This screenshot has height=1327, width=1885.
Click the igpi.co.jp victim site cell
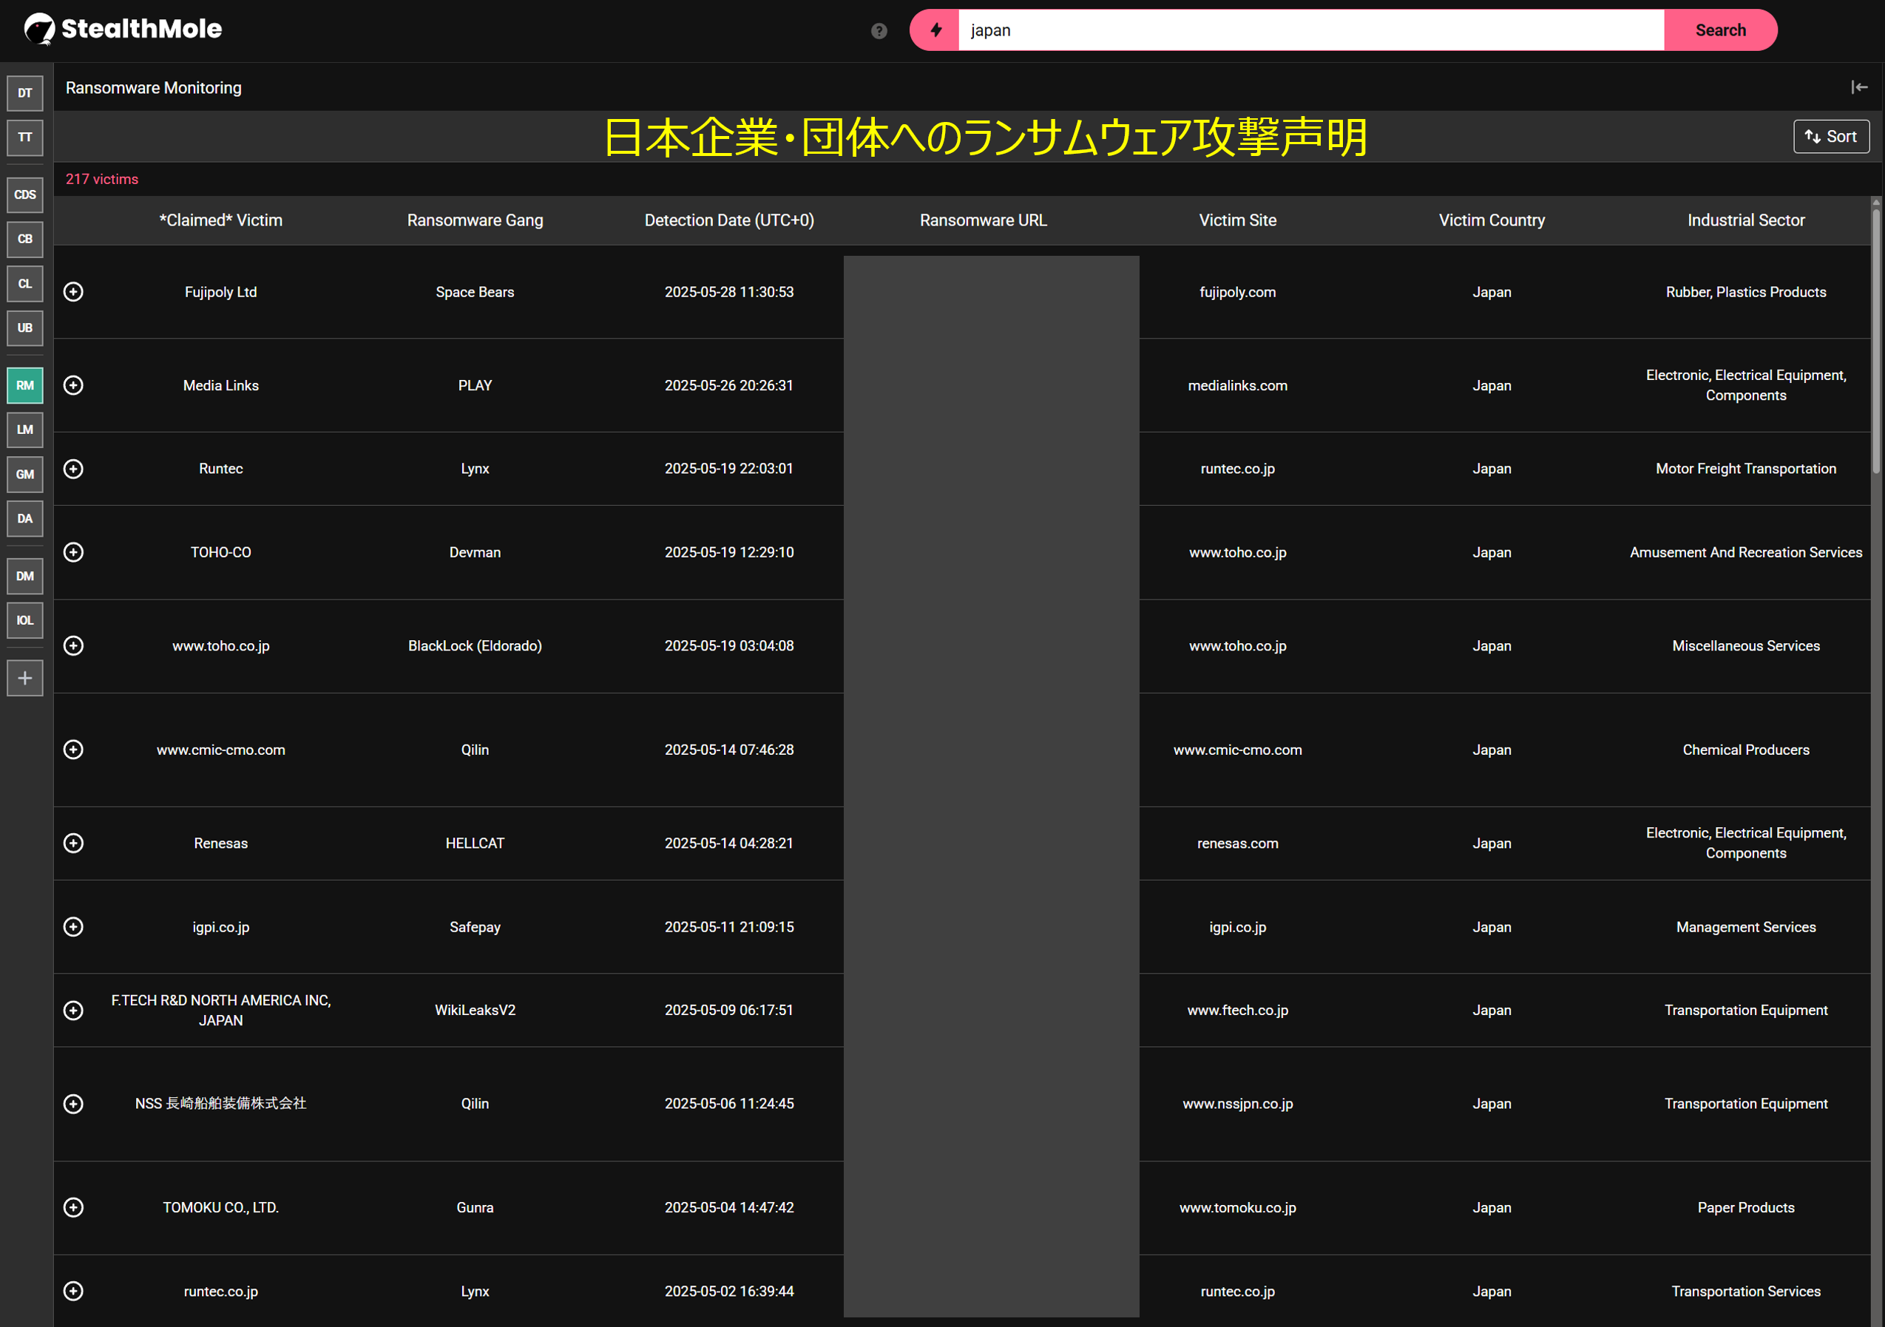(1237, 927)
